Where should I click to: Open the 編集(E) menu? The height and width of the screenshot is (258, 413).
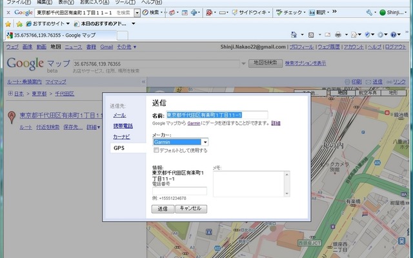45,2
